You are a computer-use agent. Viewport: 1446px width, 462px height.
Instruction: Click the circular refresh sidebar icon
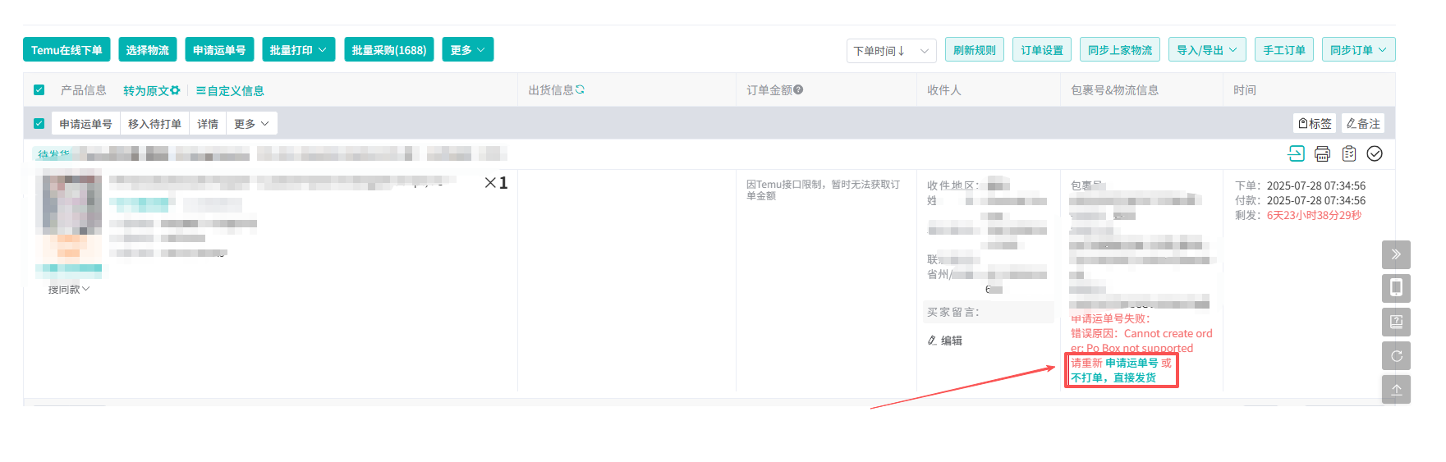point(1396,356)
